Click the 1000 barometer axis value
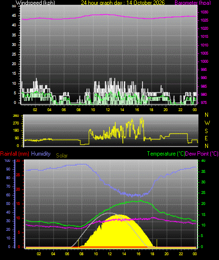219x260 pixels. (205, 61)
